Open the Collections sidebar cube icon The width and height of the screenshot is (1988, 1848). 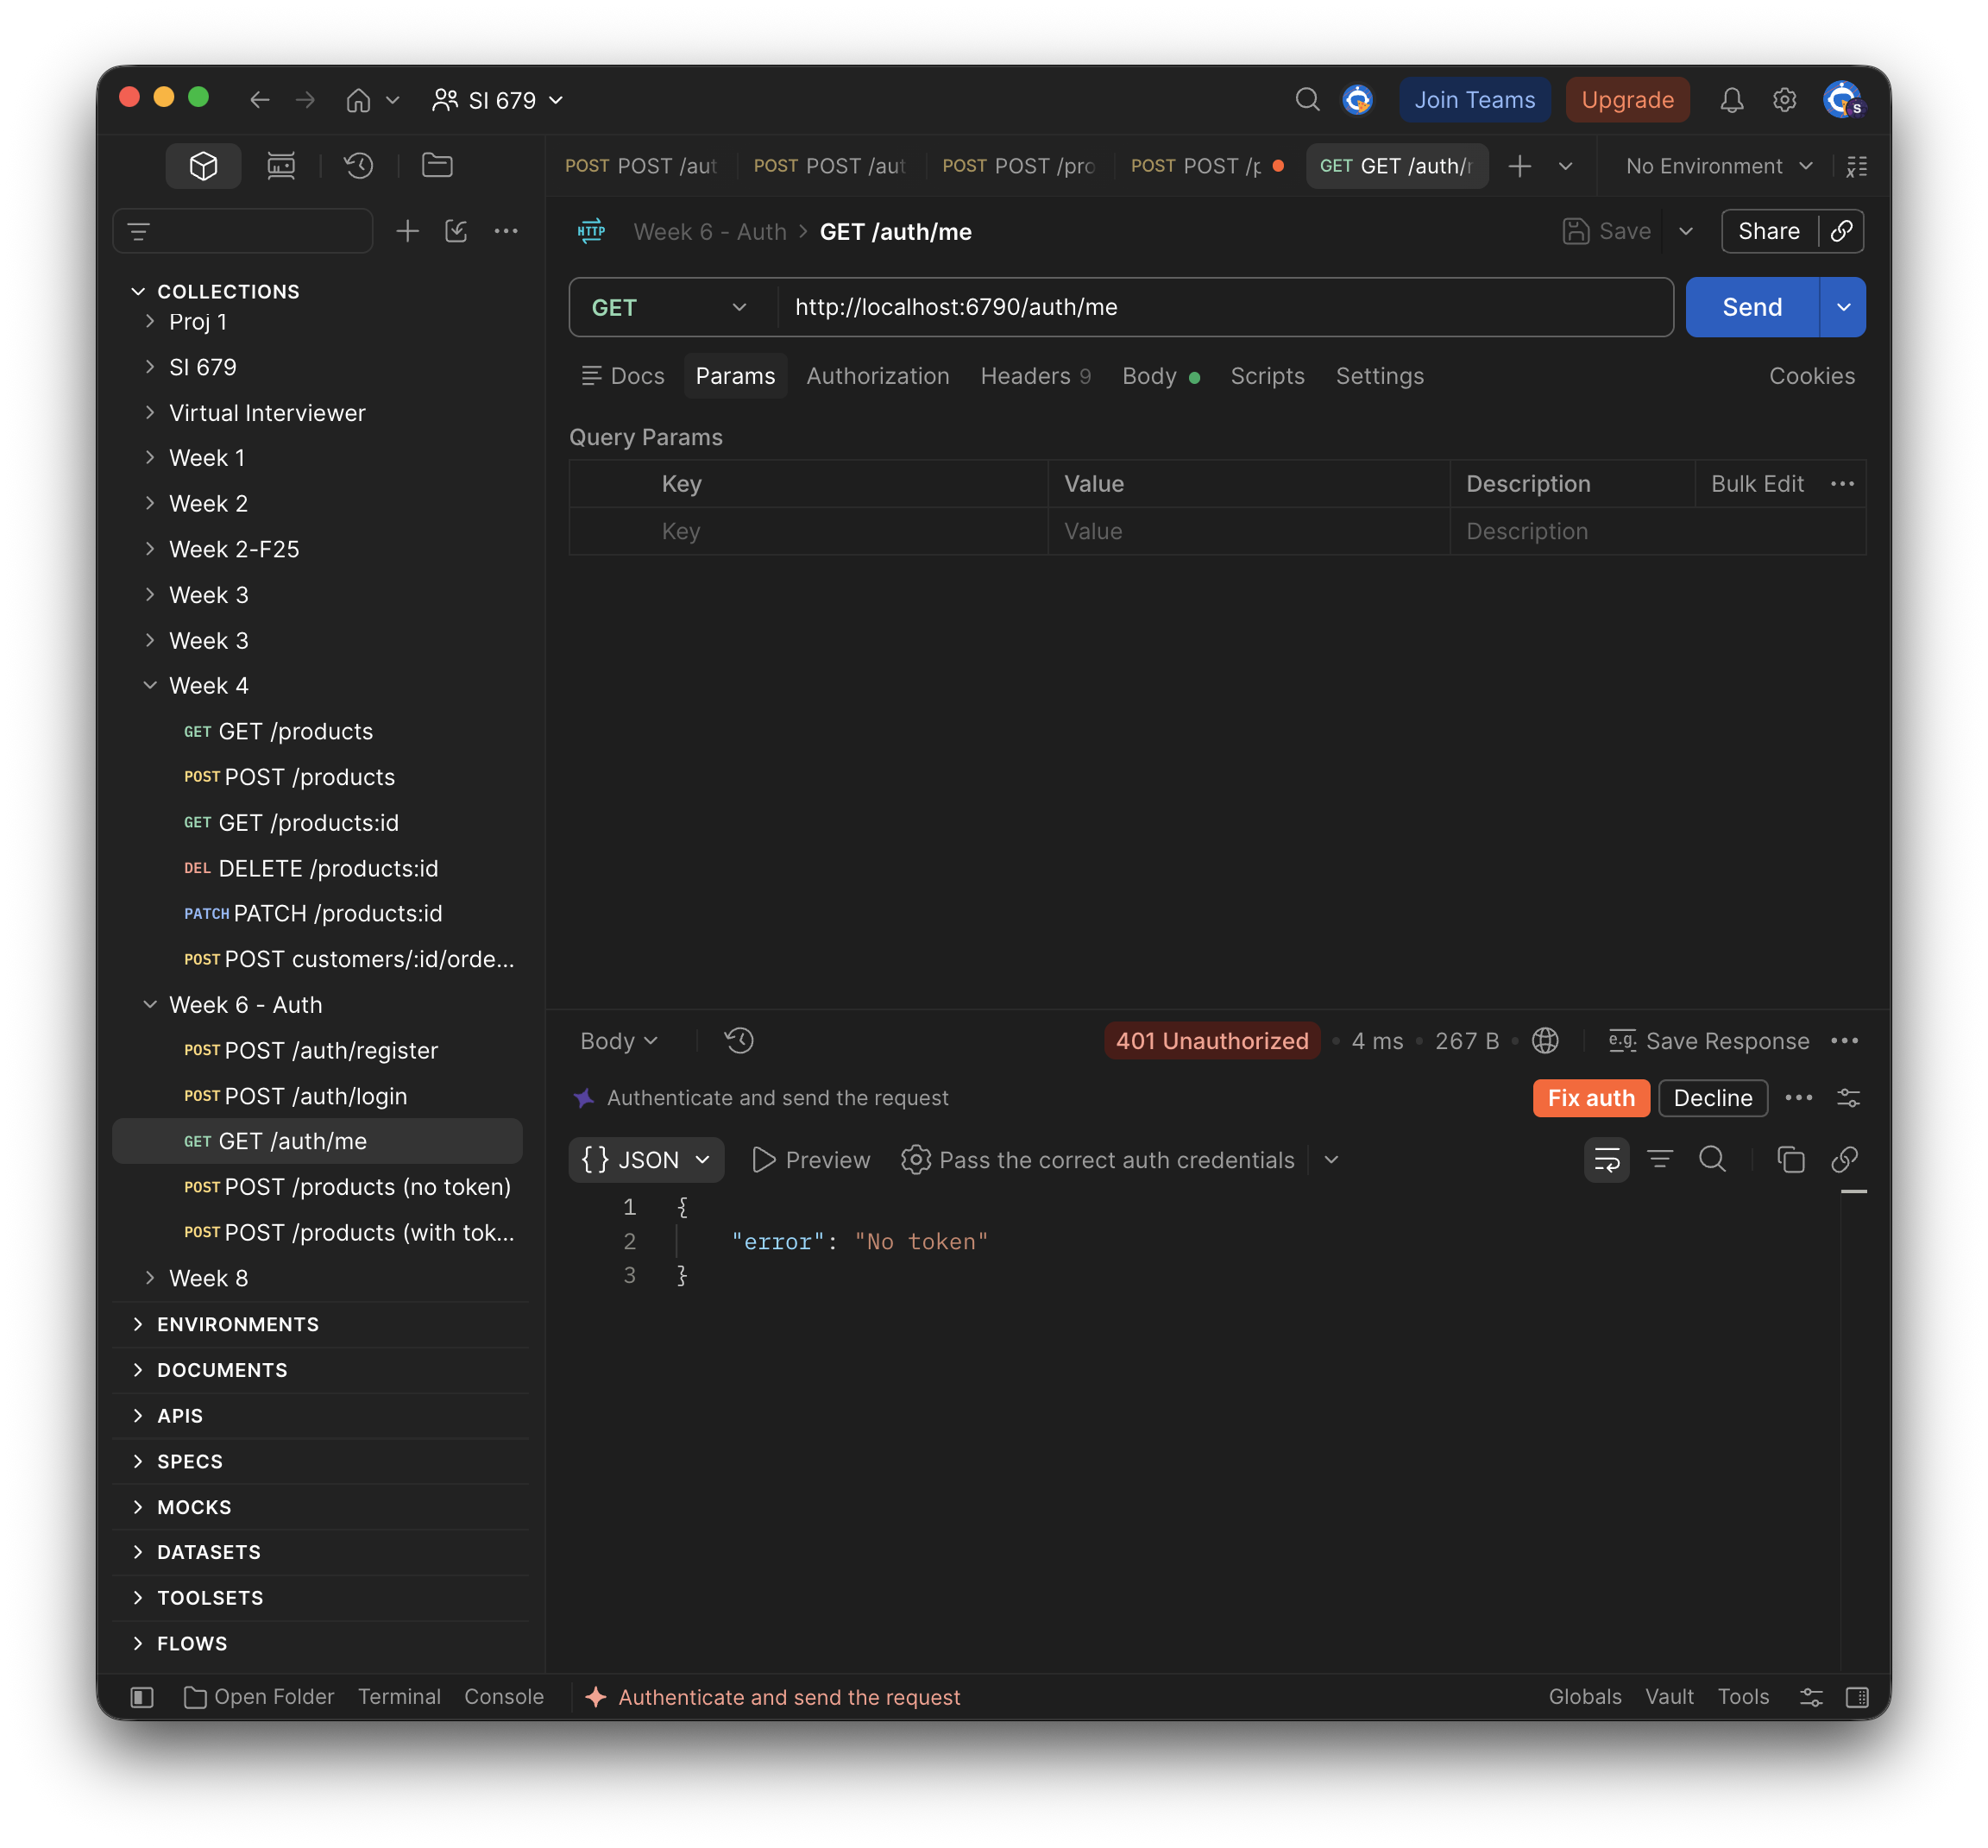[x=203, y=165]
